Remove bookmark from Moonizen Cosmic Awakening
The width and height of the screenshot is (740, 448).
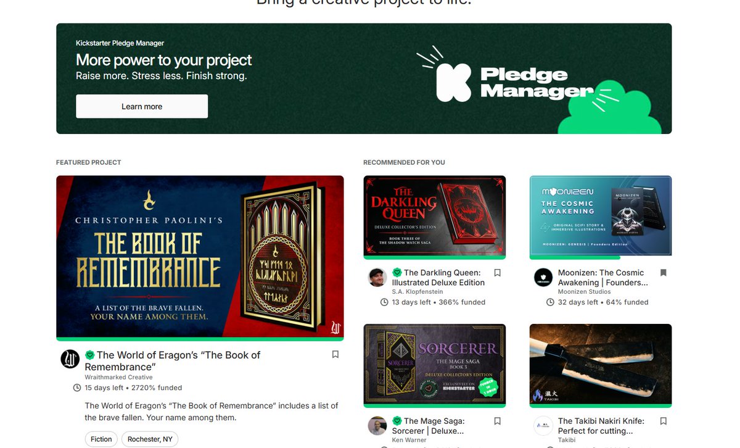[x=664, y=273]
